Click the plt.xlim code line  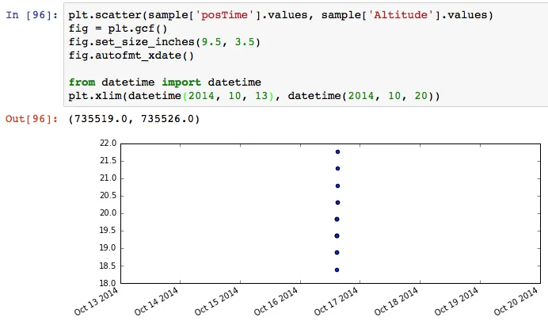coord(254,96)
